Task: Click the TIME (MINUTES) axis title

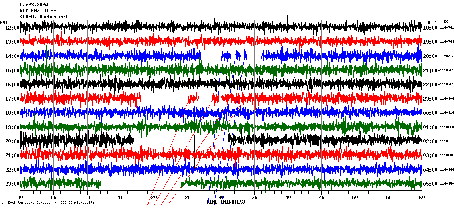Action: click(x=226, y=202)
